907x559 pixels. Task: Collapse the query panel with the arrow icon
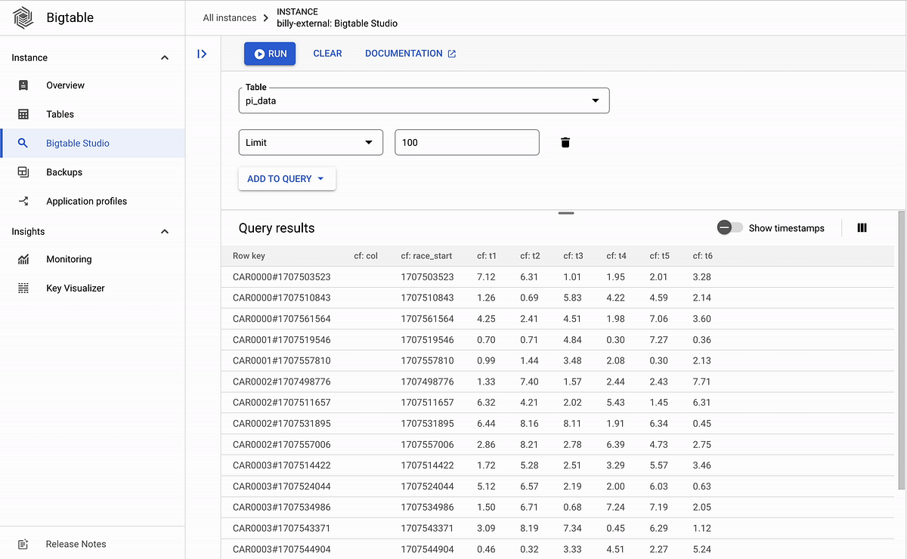(200, 54)
